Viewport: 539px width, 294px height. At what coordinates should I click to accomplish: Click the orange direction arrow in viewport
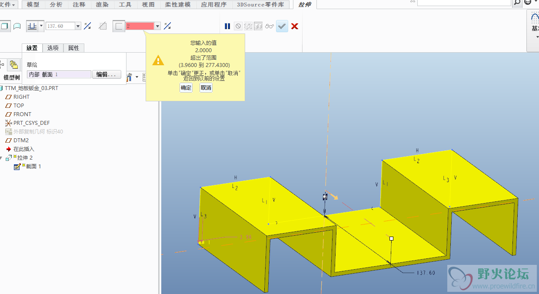click(x=333, y=195)
